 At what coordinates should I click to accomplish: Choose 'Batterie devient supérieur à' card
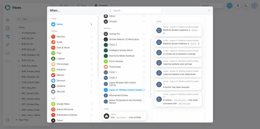(x=178, y=30)
